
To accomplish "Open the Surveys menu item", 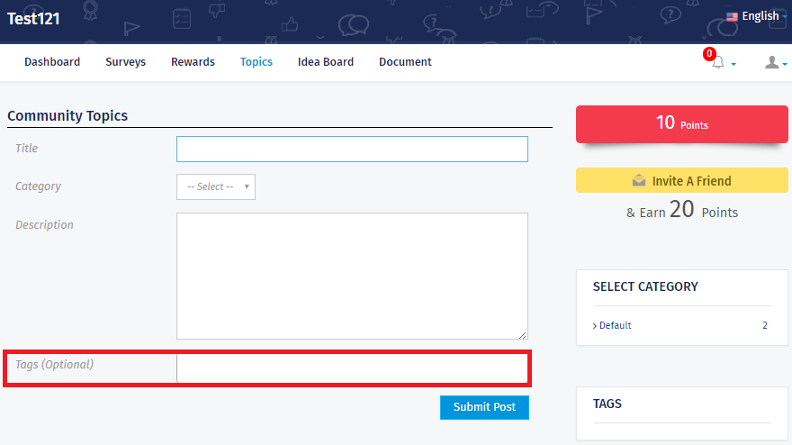I will coord(125,62).
